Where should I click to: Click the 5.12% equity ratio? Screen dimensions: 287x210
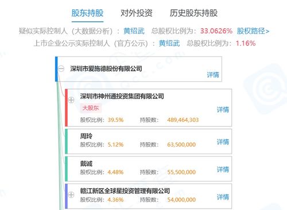[x=115, y=144]
